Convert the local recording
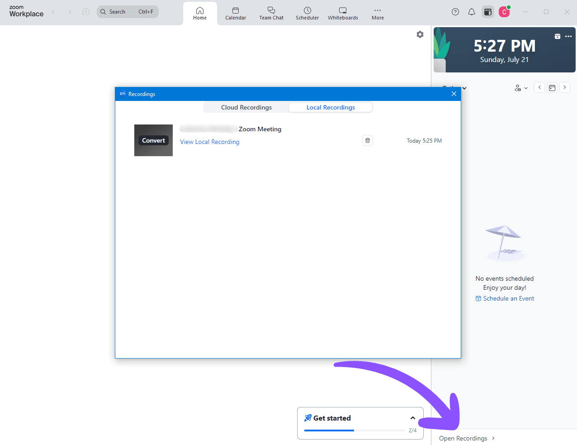577x445 pixels. coord(153,140)
